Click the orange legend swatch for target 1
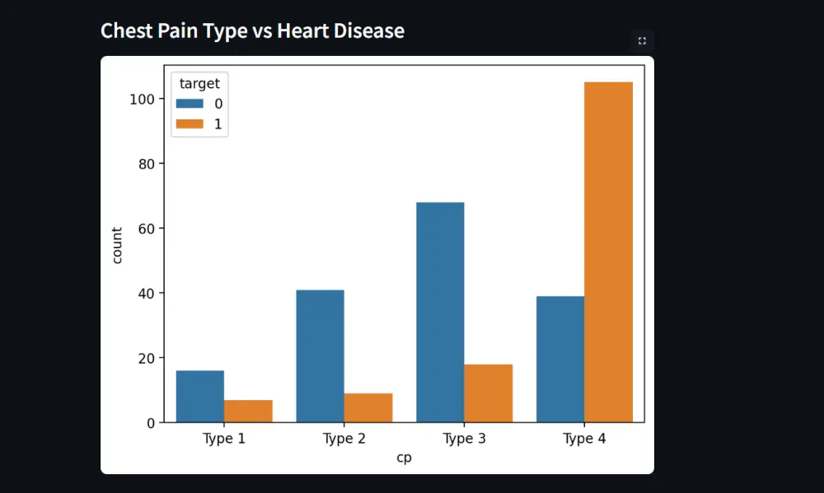This screenshot has height=493, width=824. coord(189,125)
